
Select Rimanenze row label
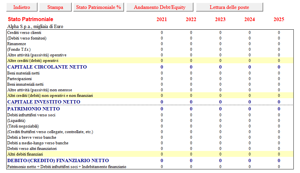[16, 44]
